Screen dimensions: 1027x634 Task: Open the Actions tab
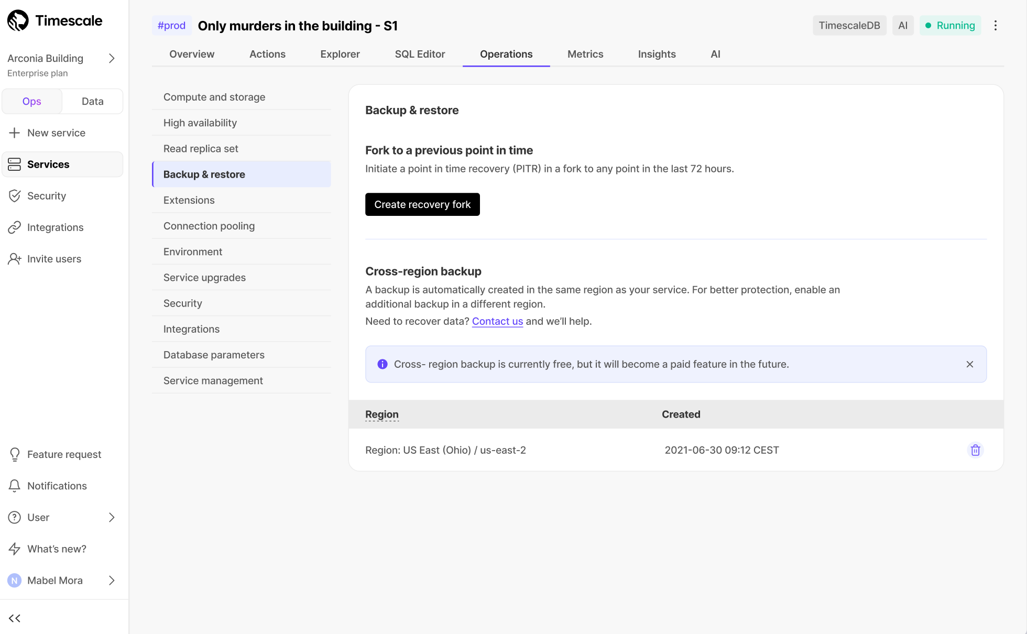[267, 54]
